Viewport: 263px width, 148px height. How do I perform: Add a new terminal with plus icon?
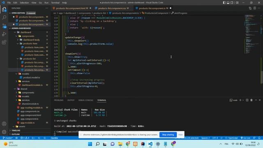point(240,100)
